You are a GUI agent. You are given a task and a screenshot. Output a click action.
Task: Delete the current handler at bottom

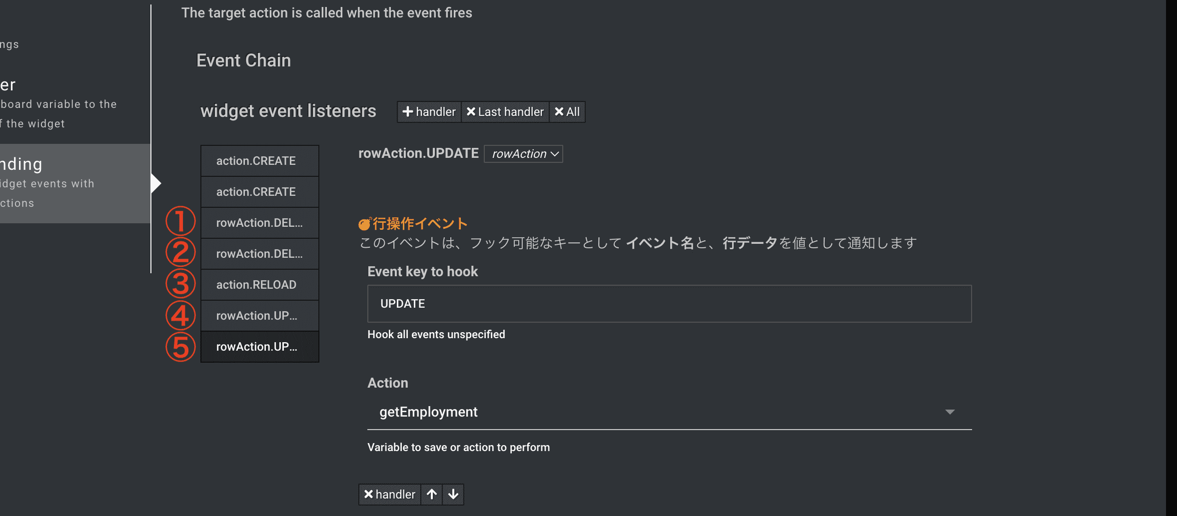point(389,495)
